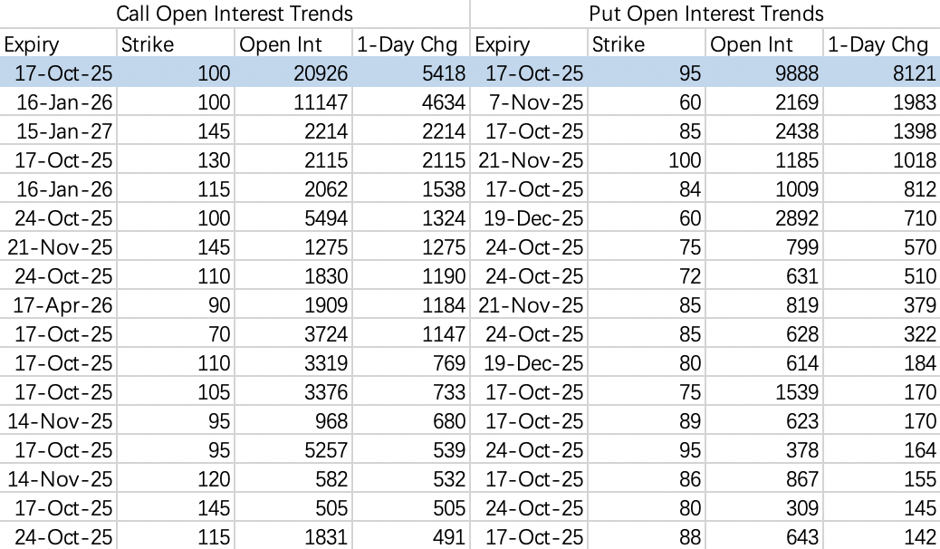The width and height of the screenshot is (940, 549).
Task: Click the put-side 1-Day Chg column header
Action: (x=880, y=44)
